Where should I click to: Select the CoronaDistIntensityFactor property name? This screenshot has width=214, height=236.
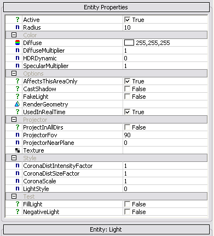pos(58,166)
